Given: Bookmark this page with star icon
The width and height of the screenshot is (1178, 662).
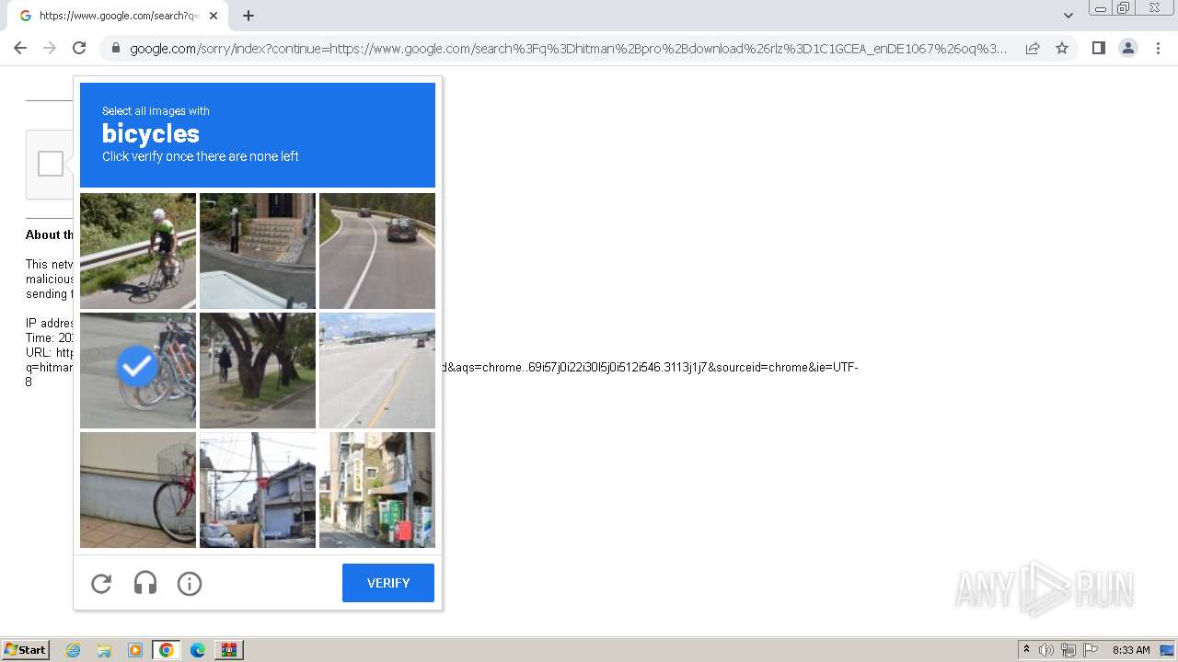Looking at the screenshot, I should click(1062, 48).
